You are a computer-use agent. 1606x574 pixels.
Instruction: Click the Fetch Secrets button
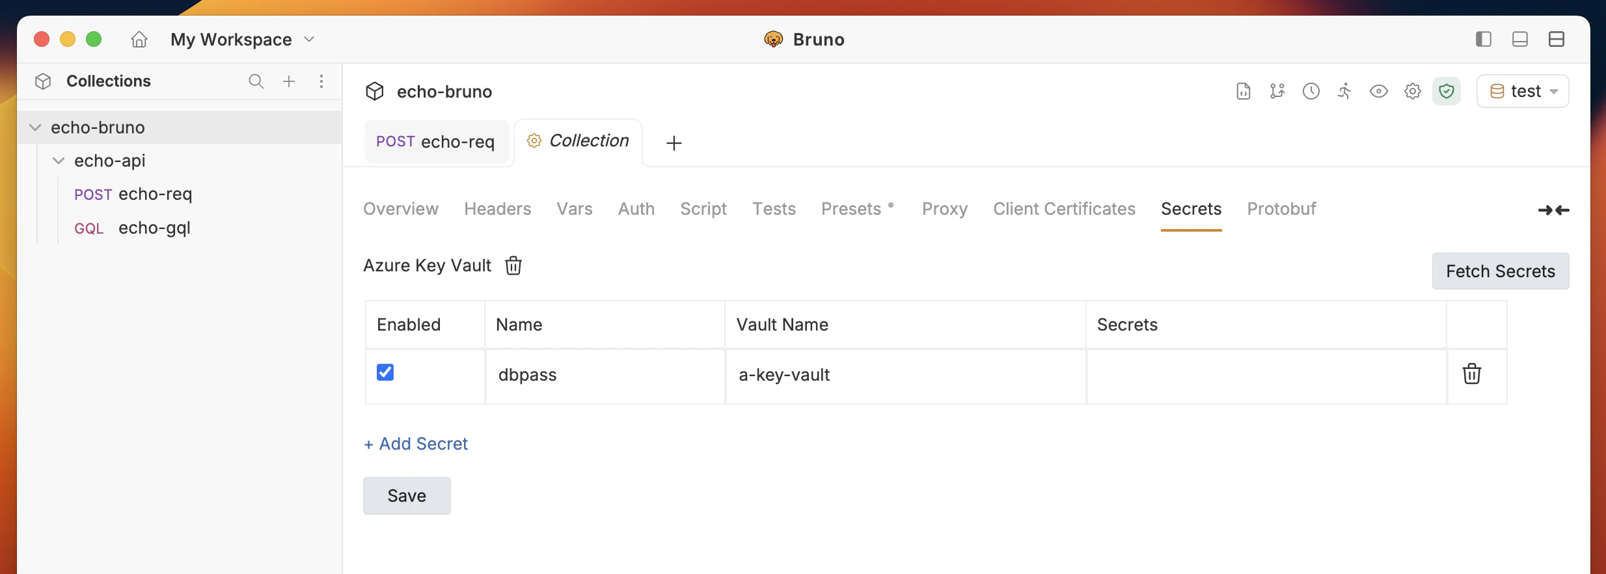pyautogui.click(x=1501, y=271)
